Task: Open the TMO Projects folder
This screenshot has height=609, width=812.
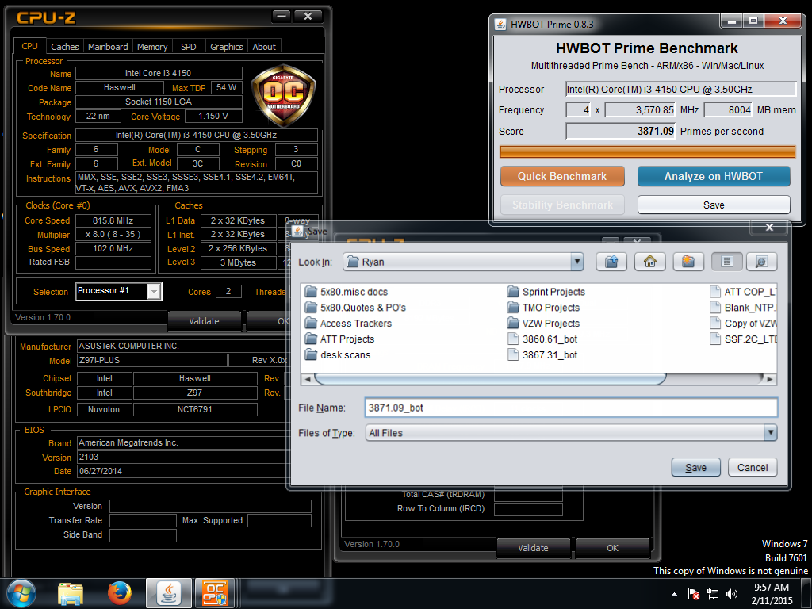Action: (x=544, y=308)
